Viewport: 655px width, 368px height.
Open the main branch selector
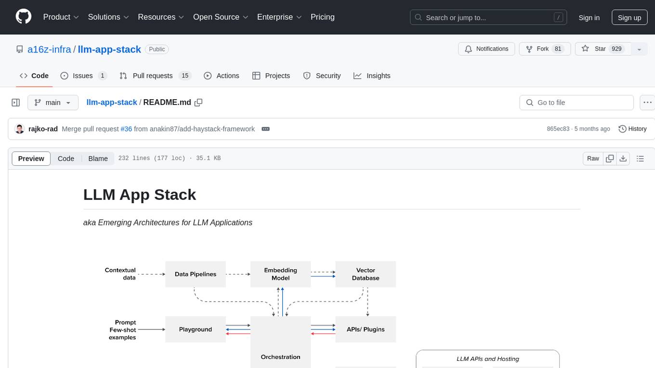[53, 103]
